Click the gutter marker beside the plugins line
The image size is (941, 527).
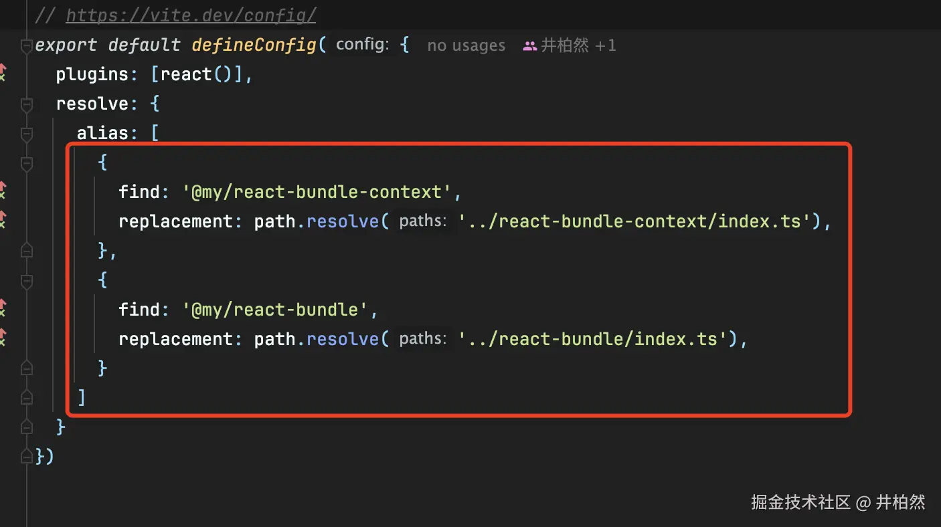click(x=3, y=72)
